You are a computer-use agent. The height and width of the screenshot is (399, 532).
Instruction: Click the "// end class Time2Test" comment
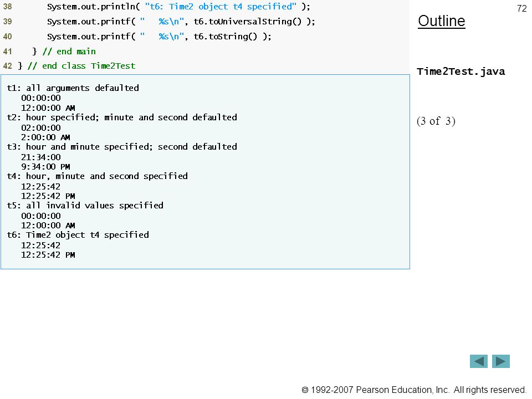pyautogui.click(x=81, y=66)
